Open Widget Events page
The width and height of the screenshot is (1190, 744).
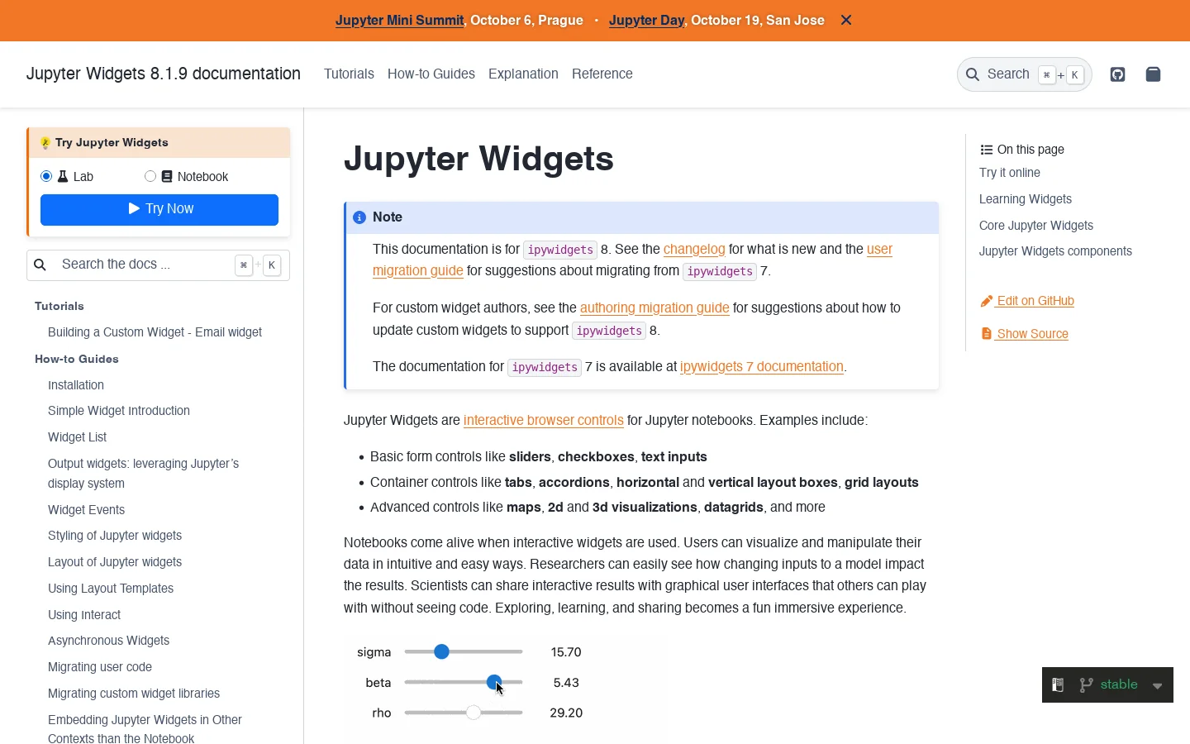(x=86, y=510)
